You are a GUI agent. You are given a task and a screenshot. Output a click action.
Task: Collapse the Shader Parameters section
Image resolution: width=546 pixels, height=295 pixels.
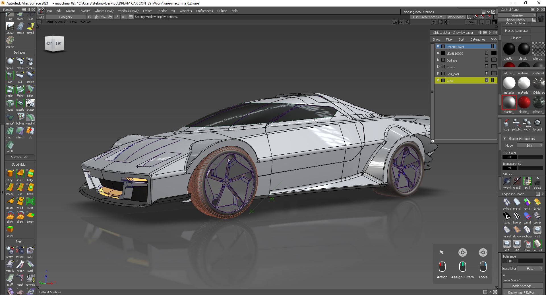[x=504, y=139]
